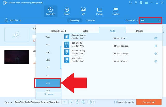Screen dimensions: 166x107
Task: Open the MV module
Action: pos(83,11)
